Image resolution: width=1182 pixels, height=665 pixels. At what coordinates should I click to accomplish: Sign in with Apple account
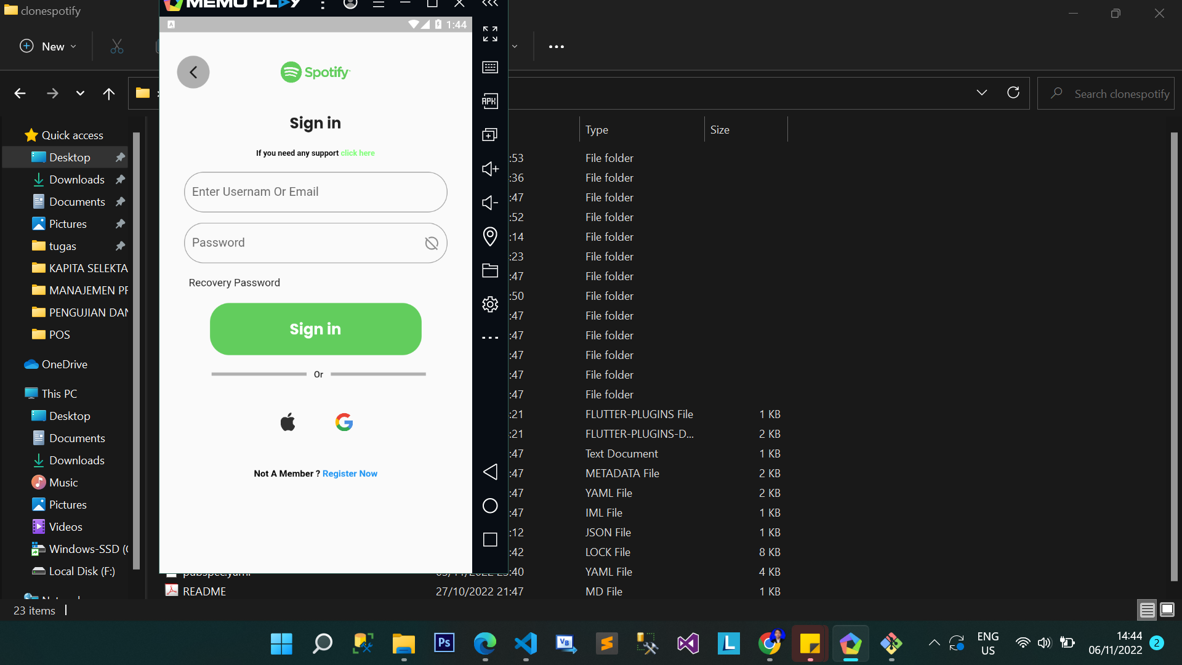coord(287,421)
